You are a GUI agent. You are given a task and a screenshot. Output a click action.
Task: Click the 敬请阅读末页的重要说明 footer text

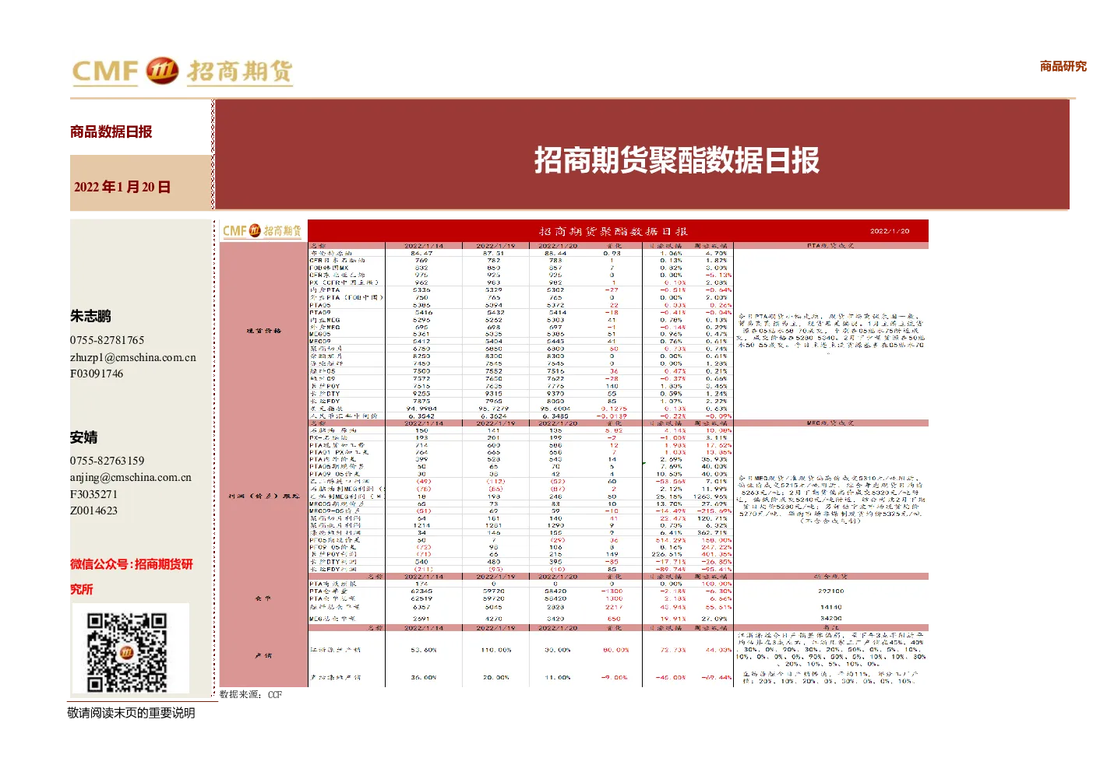pyautogui.click(x=131, y=713)
